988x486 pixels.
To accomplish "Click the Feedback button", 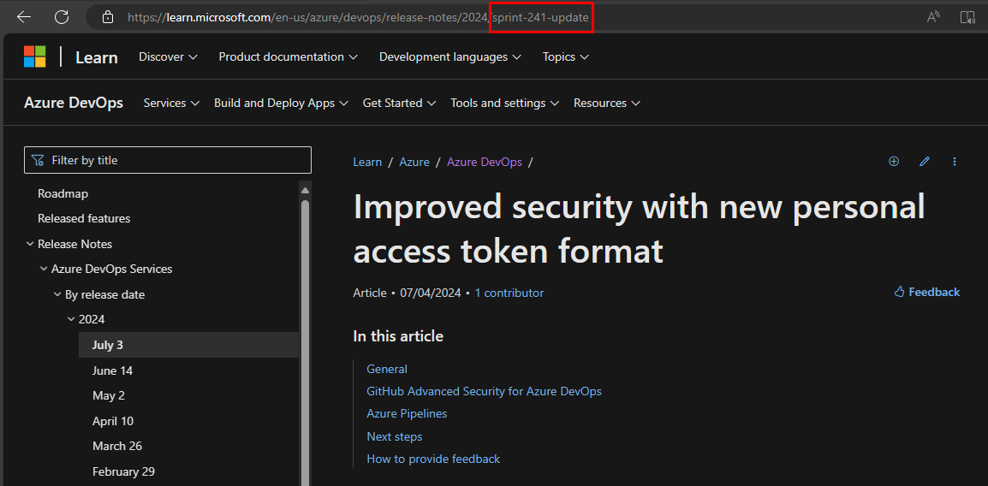I will point(926,293).
